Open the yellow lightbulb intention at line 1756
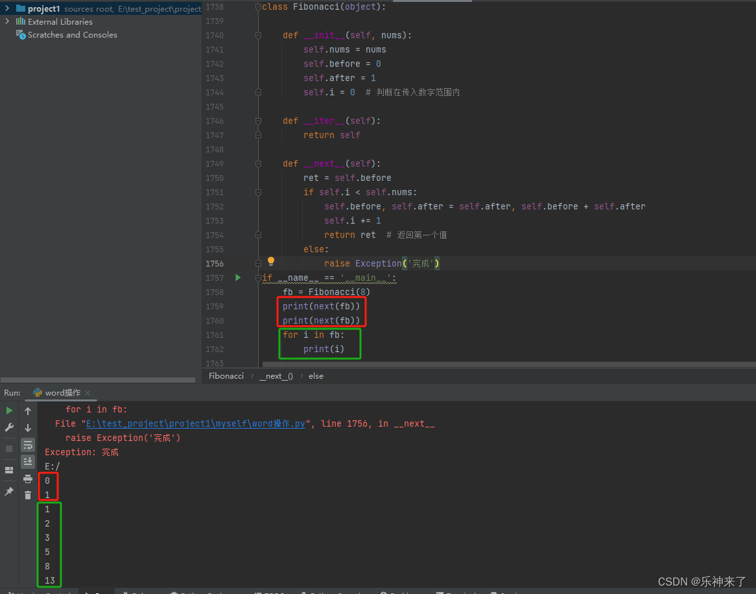The height and width of the screenshot is (594, 756). point(271,261)
